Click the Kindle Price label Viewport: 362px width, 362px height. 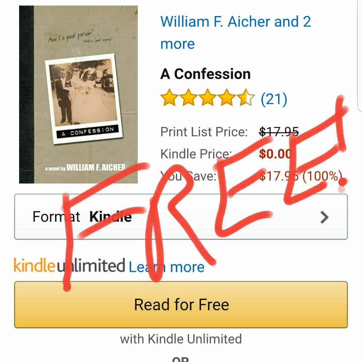click(196, 154)
